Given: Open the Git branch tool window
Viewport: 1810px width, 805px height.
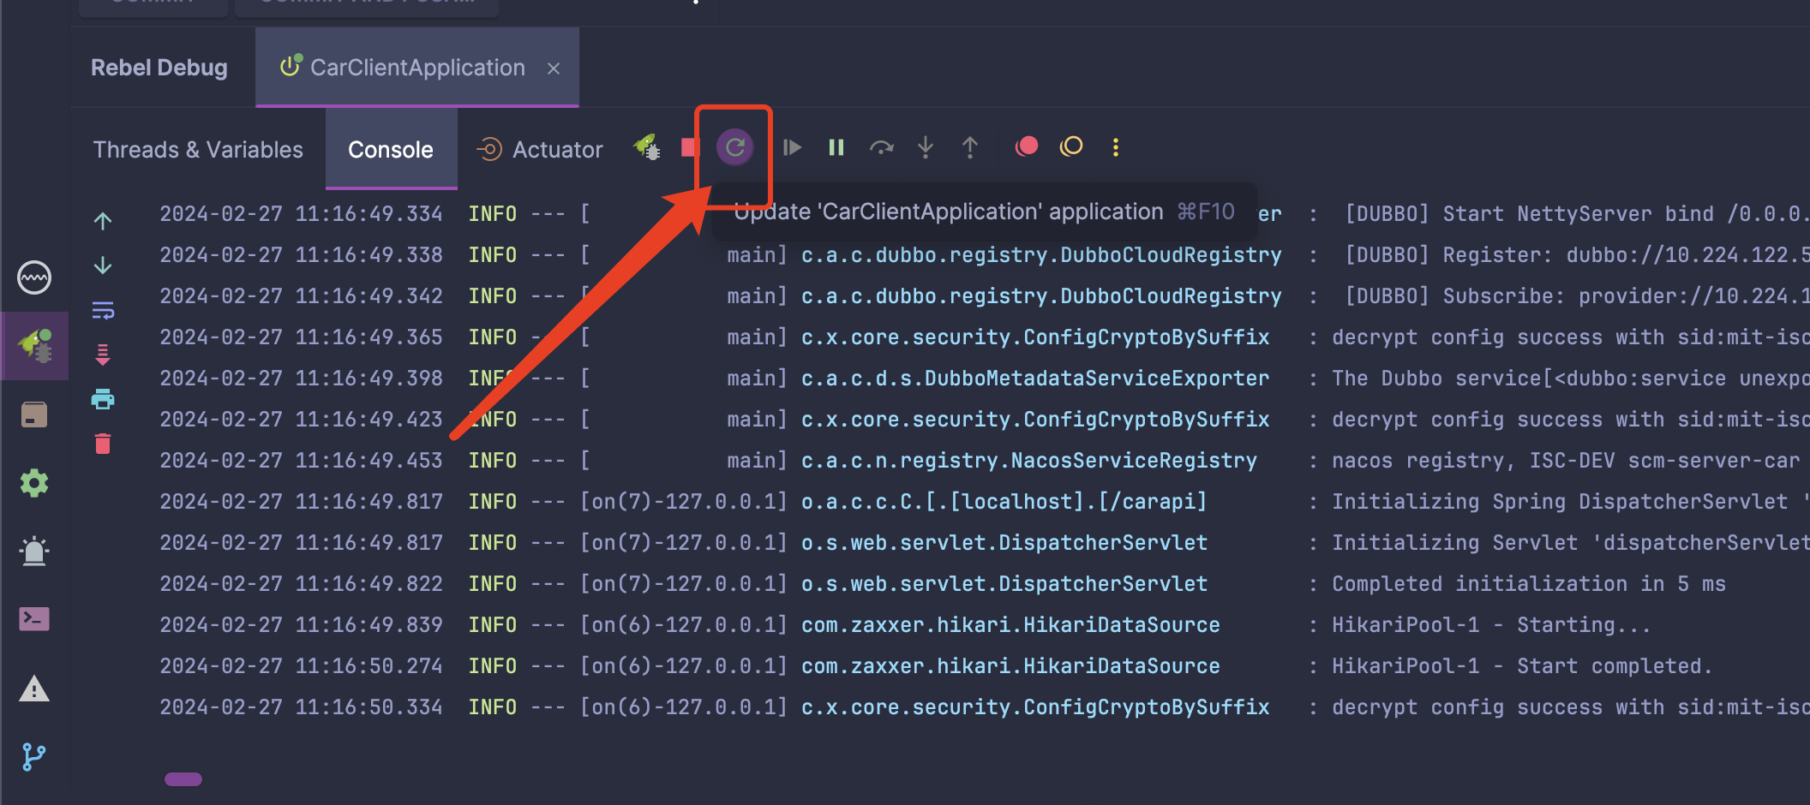Looking at the screenshot, I should pos(34,757).
